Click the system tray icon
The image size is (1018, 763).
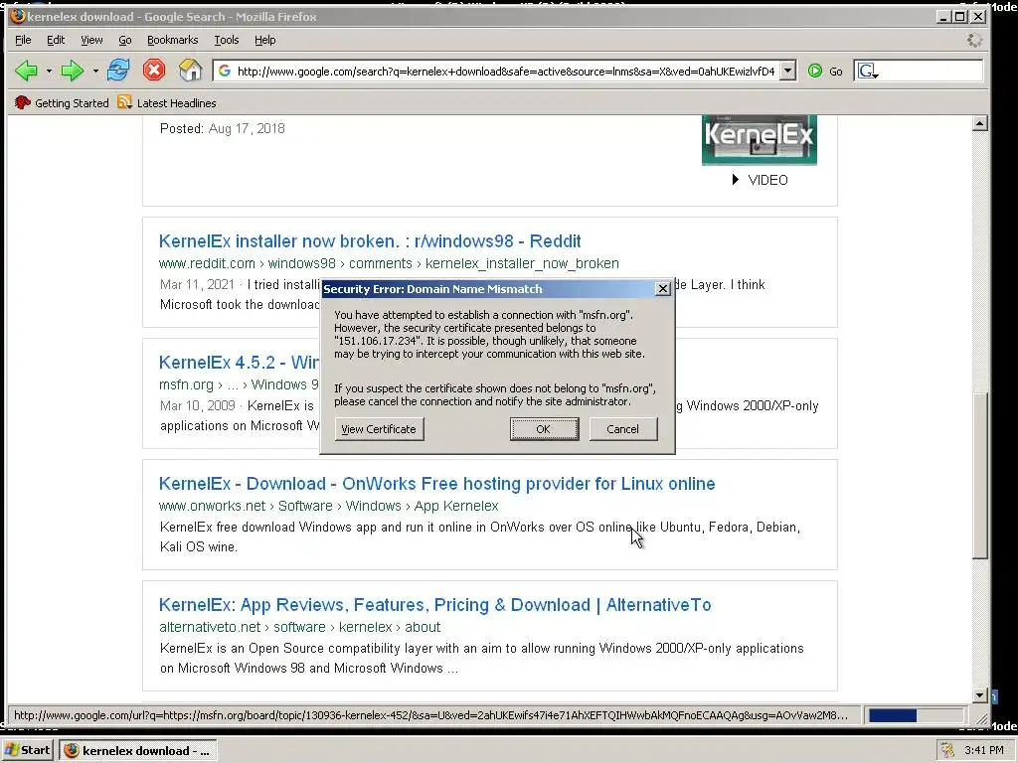(x=948, y=750)
